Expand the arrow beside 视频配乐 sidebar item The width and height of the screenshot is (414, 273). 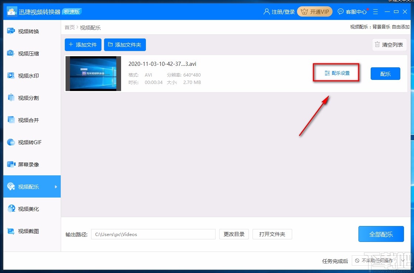(56, 186)
